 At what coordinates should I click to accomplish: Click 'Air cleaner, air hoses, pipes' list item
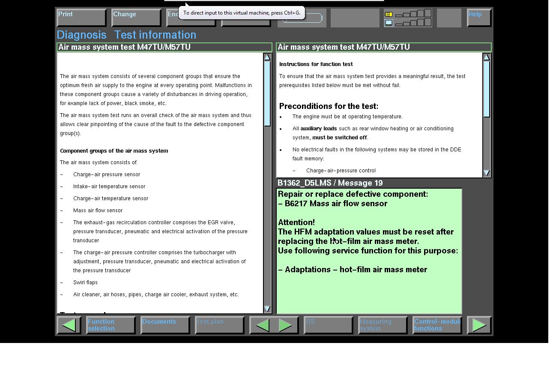pyautogui.click(x=156, y=295)
